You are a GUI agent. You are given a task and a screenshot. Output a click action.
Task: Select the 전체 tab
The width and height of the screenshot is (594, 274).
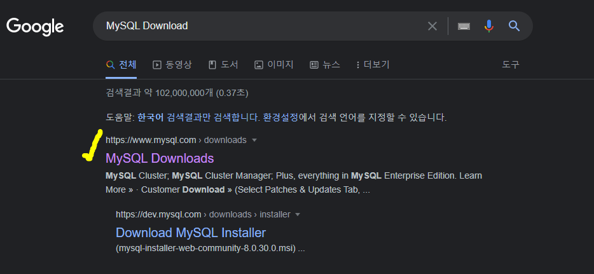click(x=121, y=65)
